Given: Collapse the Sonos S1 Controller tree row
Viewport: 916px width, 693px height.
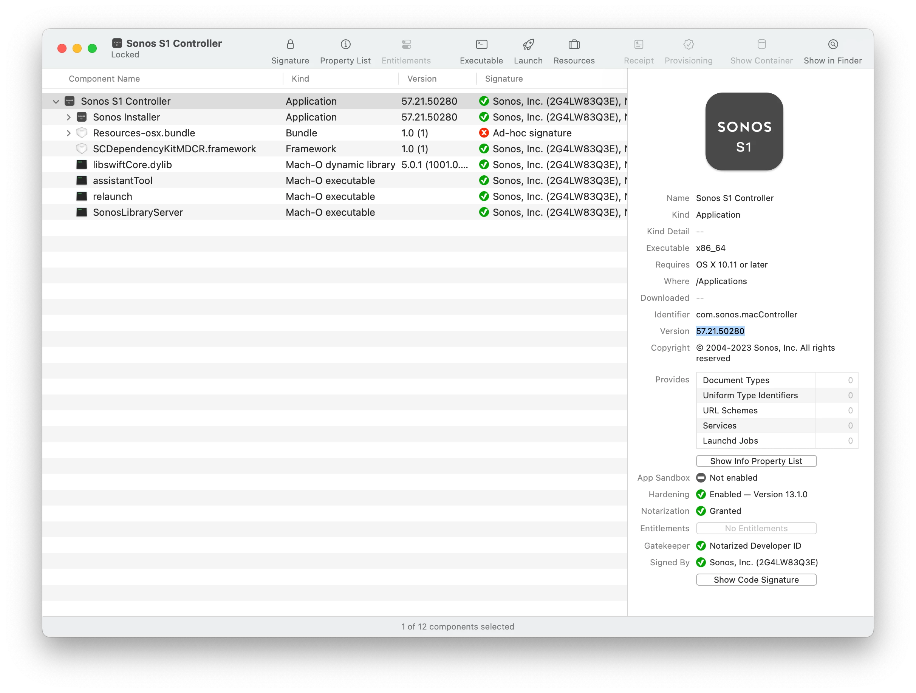Looking at the screenshot, I should tap(56, 101).
